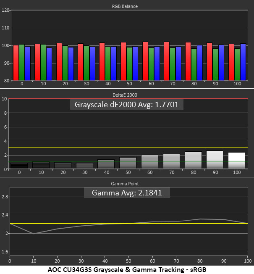The width and height of the screenshot is (254, 274).
Task: Click the DeltaE bar at 60
Action: click(149, 162)
